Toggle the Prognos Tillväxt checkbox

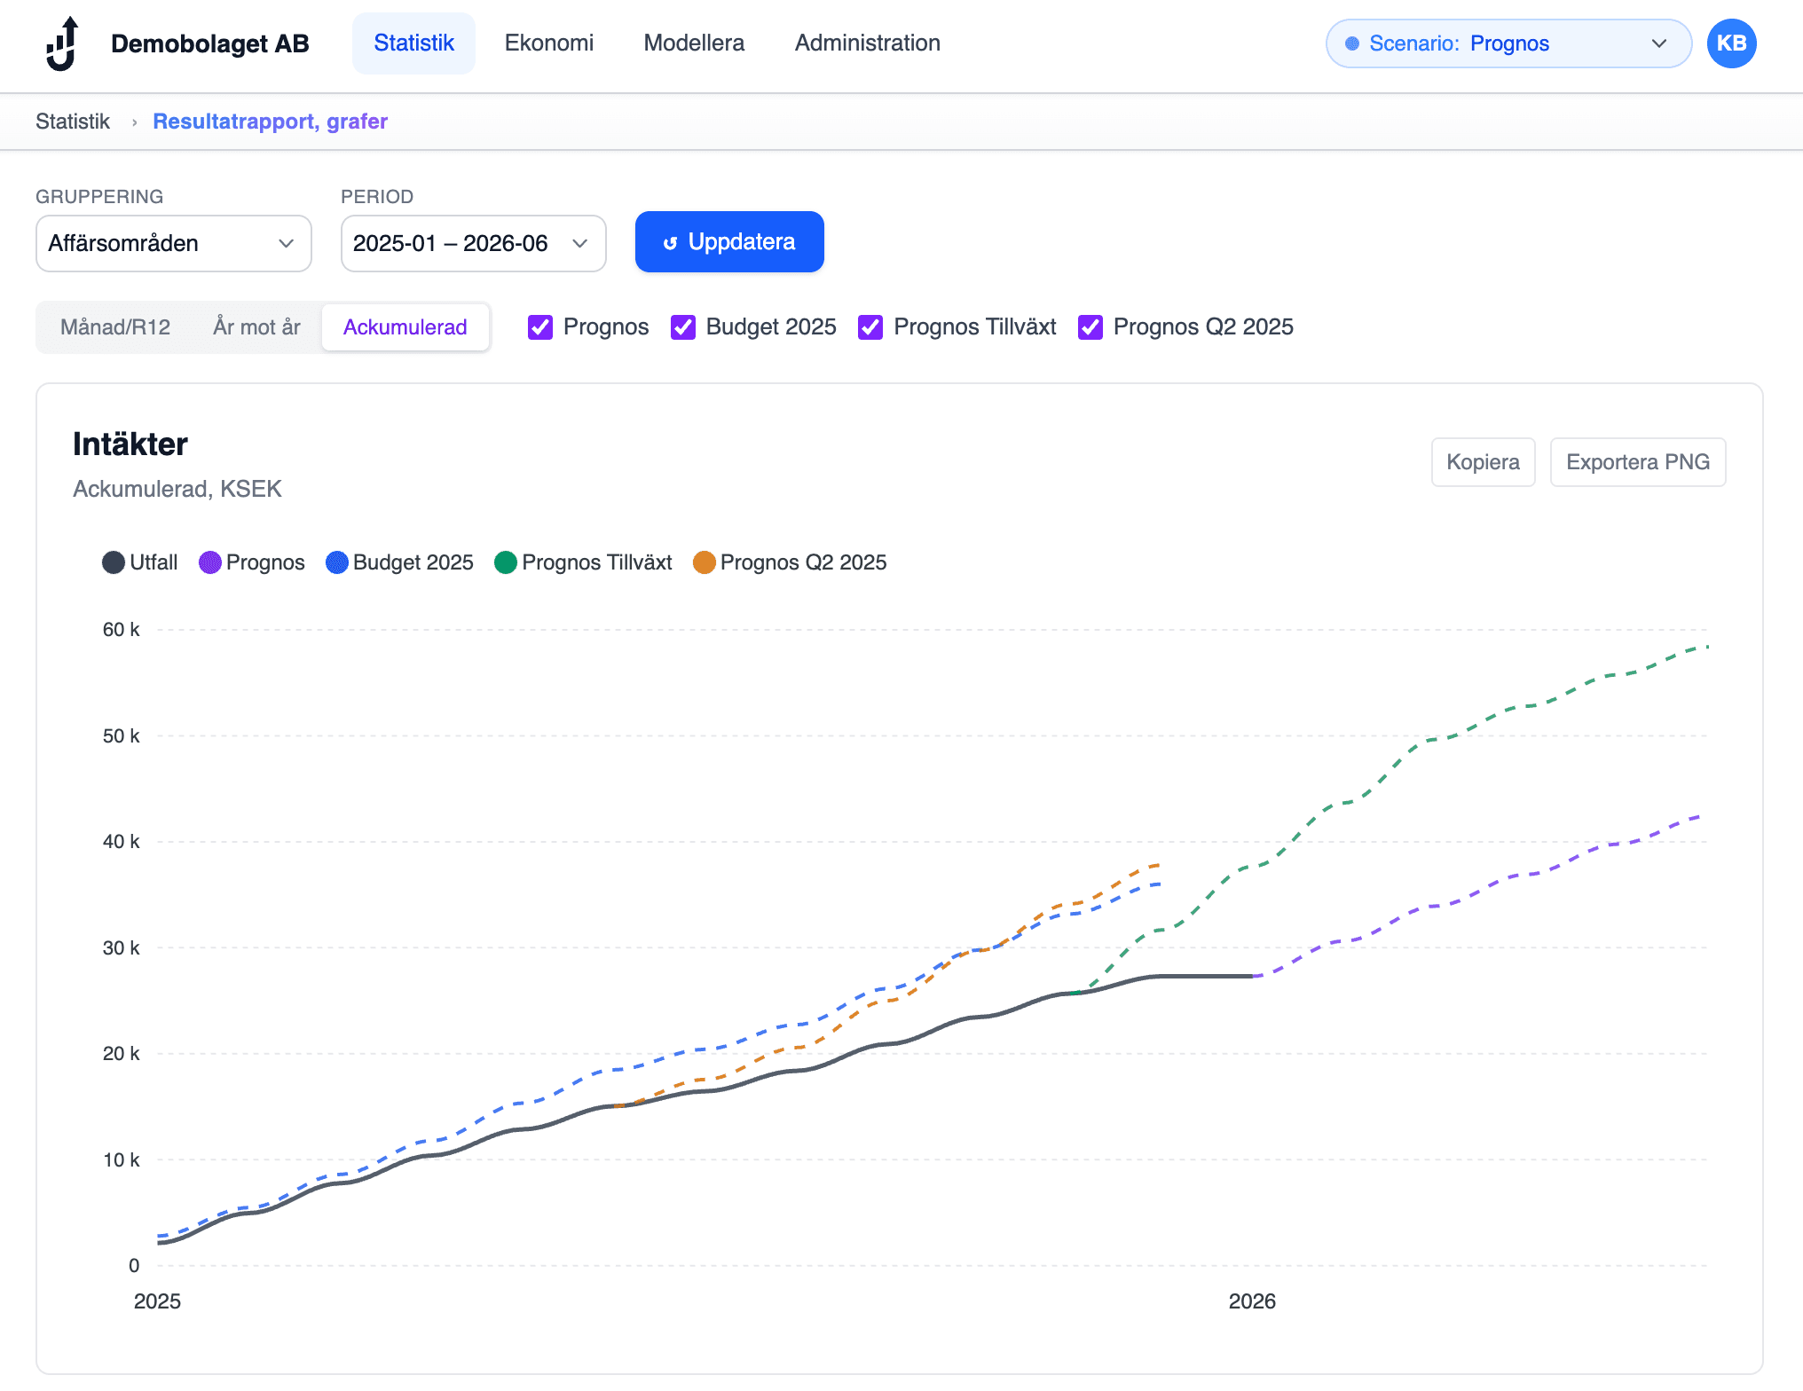click(870, 327)
